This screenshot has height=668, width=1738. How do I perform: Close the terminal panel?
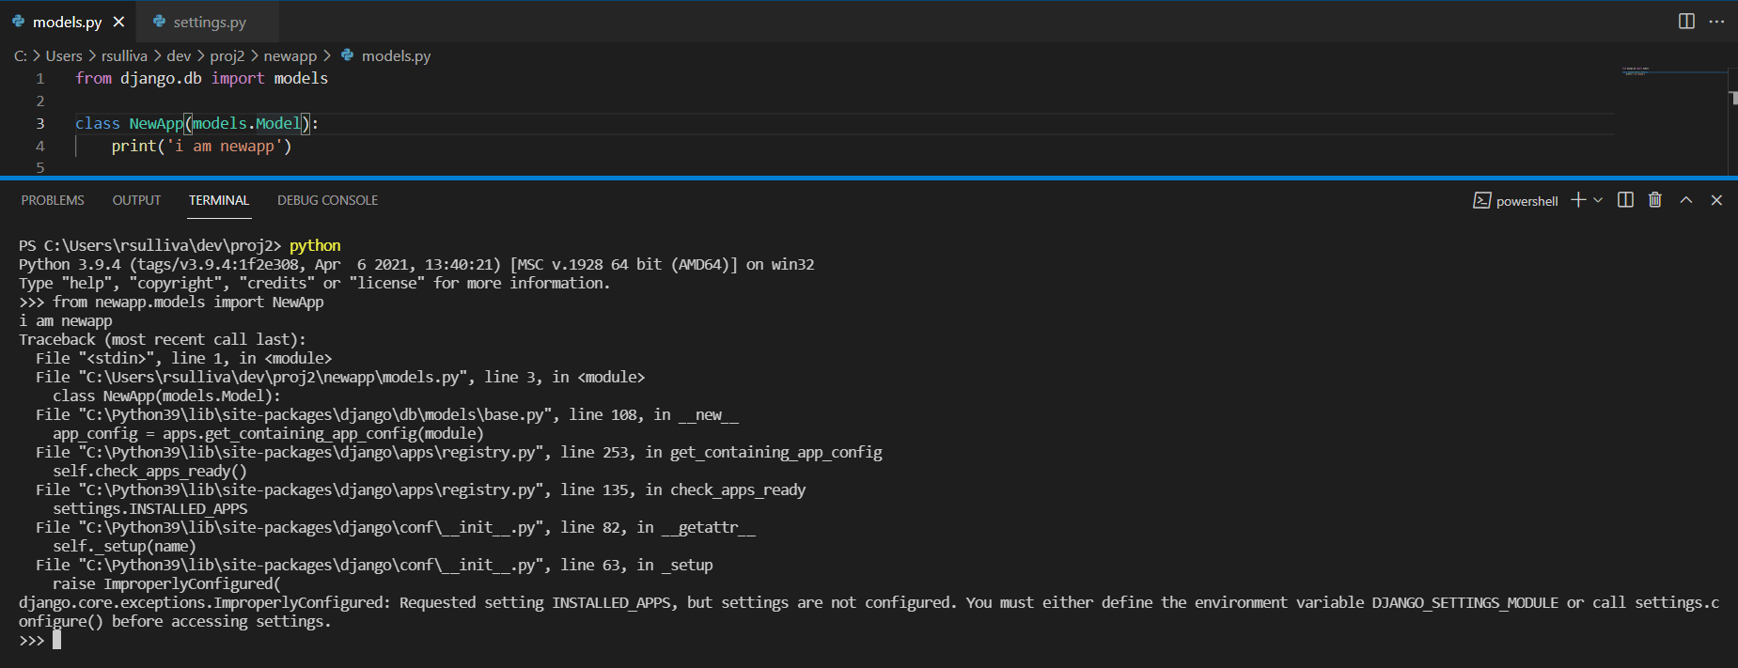pos(1716,200)
